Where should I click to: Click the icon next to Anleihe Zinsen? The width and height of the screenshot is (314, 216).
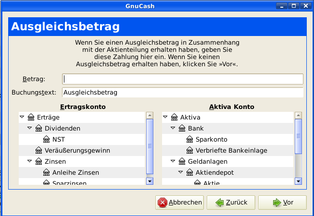coord(47,172)
